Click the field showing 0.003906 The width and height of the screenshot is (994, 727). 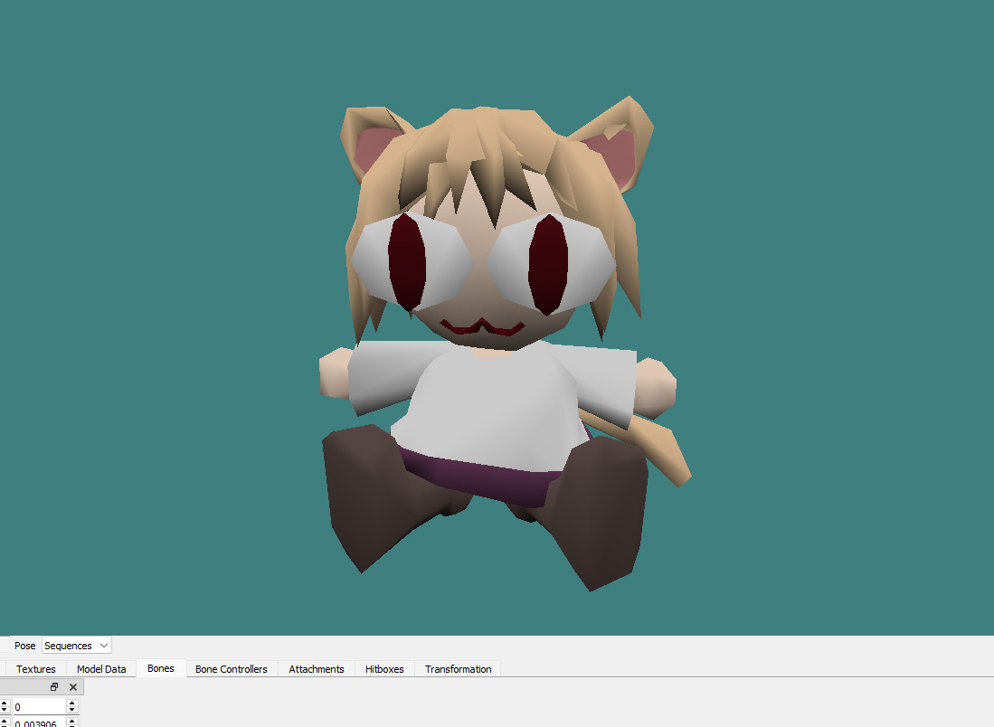(x=38, y=723)
